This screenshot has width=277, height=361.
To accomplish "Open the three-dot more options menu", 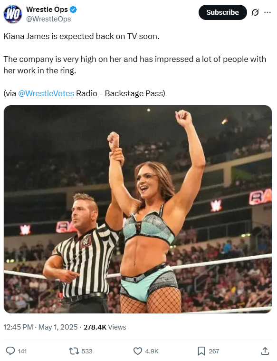I will (x=267, y=12).
